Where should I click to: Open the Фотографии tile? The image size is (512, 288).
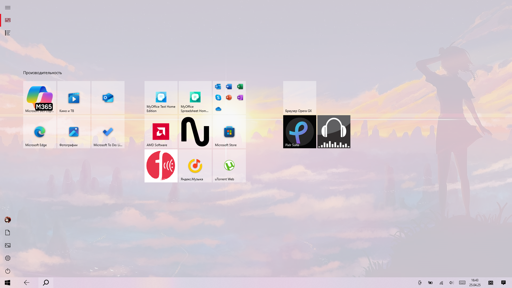[74, 132]
